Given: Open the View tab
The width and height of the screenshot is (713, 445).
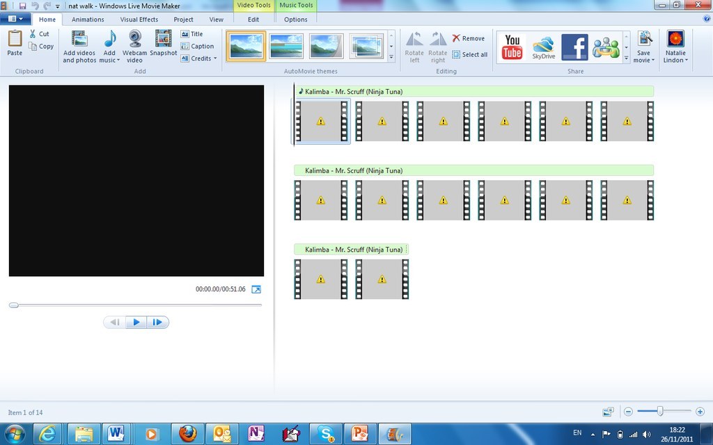Looking at the screenshot, I should (217, 19).
